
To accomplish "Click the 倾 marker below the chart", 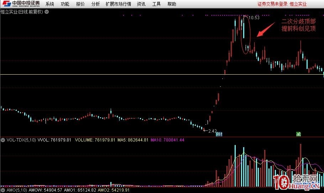I will point(219,134).
